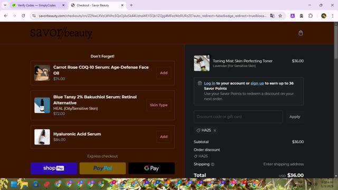Open the tab search dropdown arrow

(x=5, y=5)
